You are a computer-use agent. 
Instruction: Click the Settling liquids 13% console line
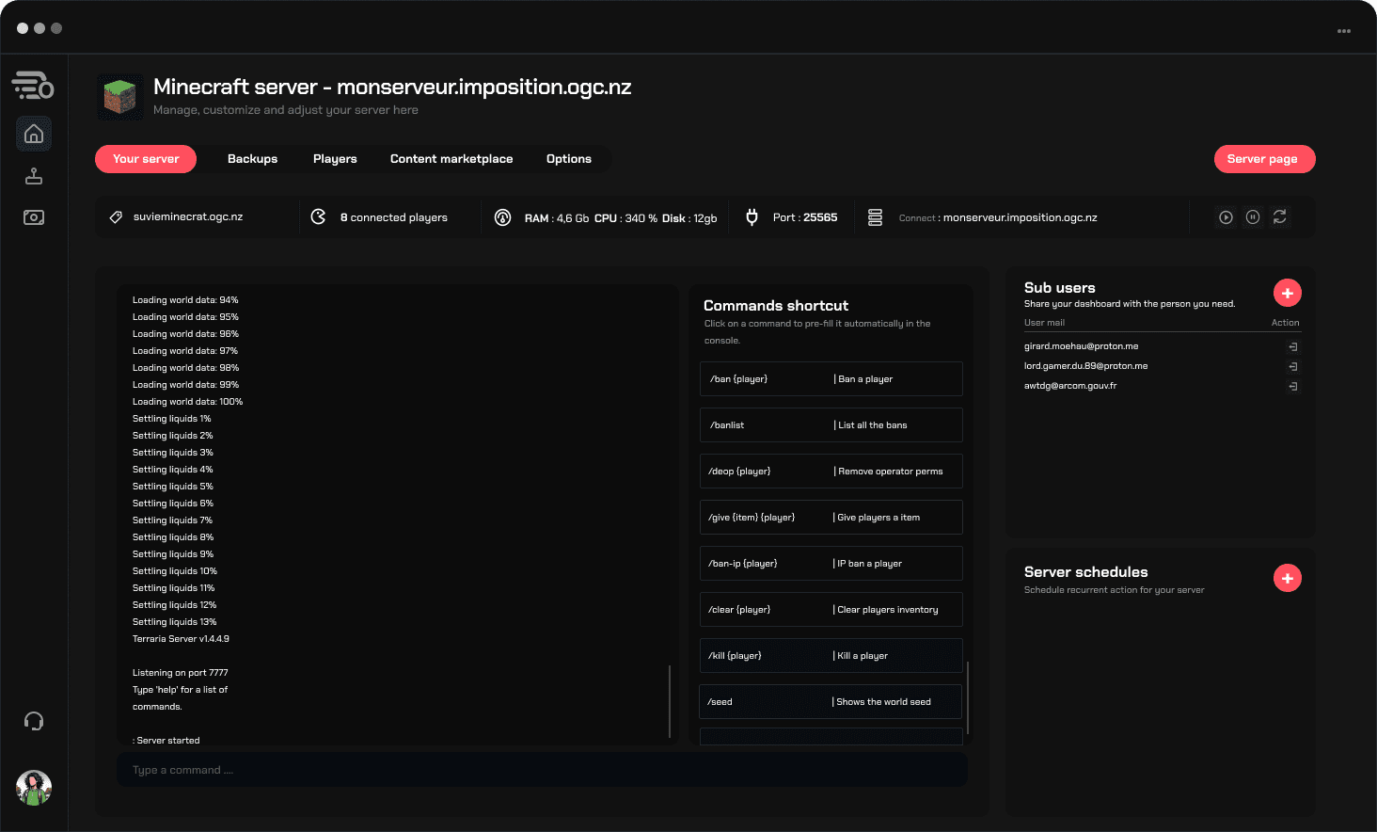tap(174, 622)
